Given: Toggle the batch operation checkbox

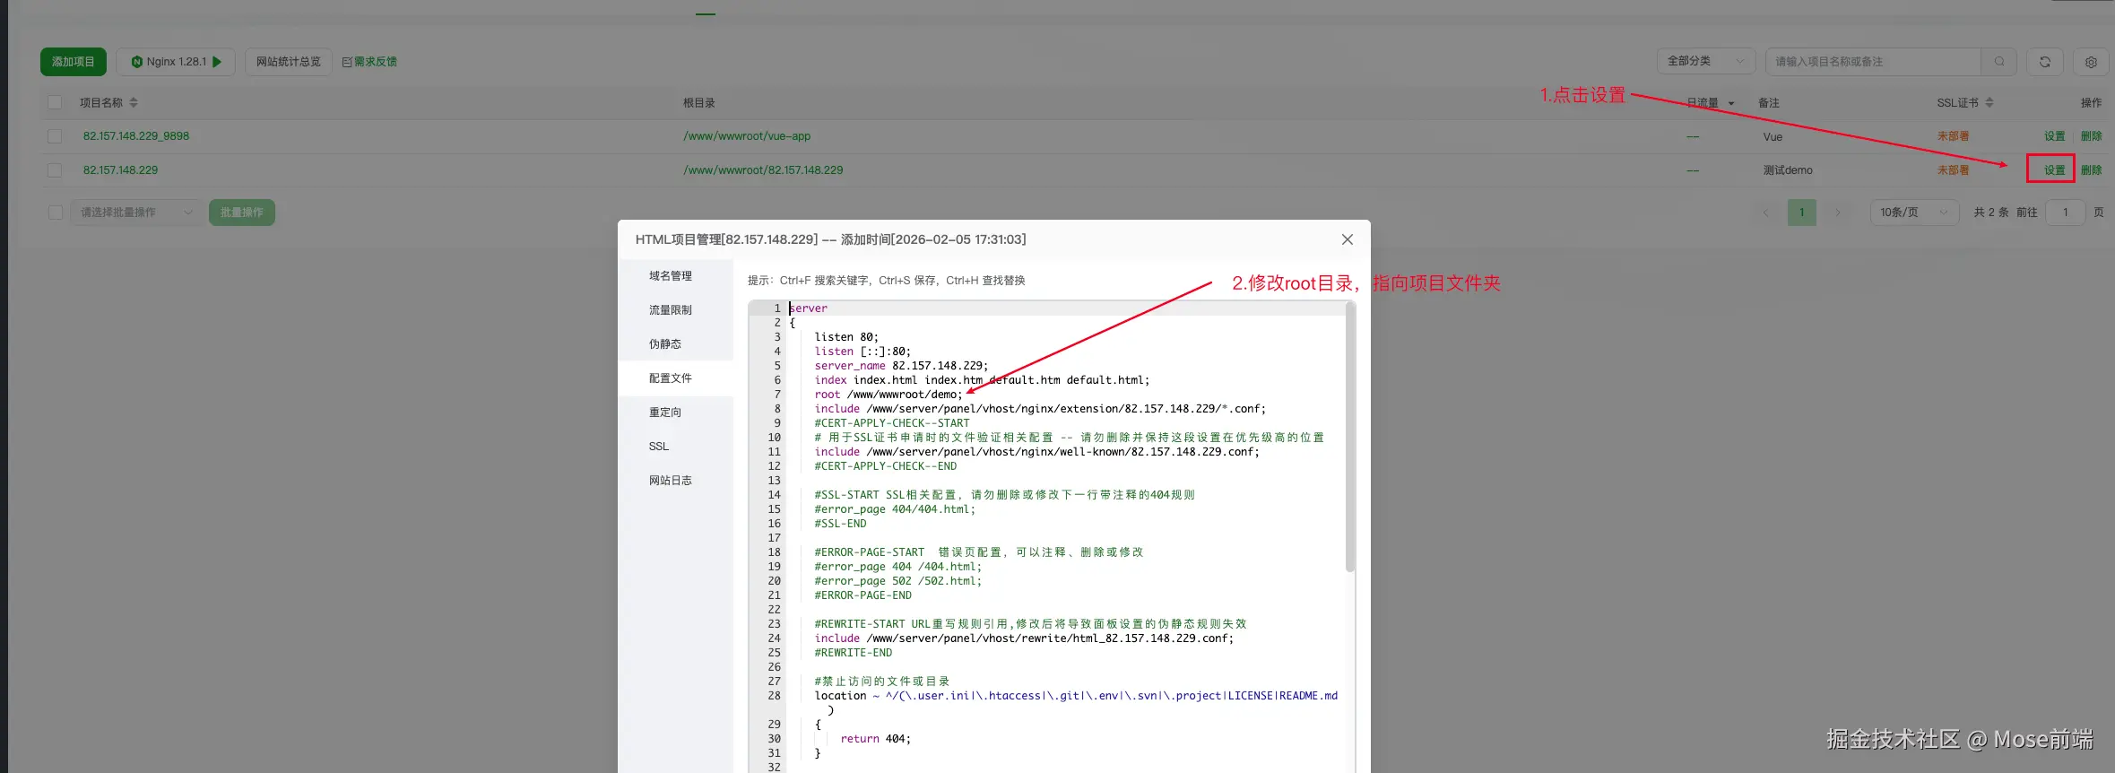Looking at the screenshot, I should coord(55,213).
